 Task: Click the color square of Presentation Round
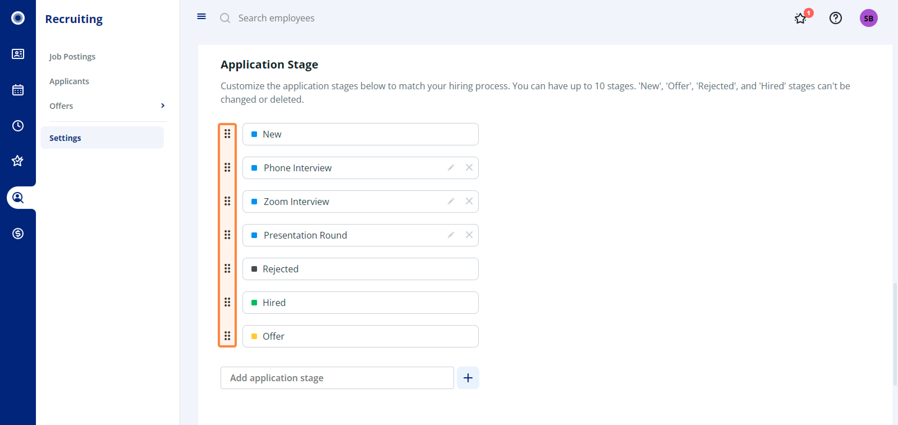point(254,235)
